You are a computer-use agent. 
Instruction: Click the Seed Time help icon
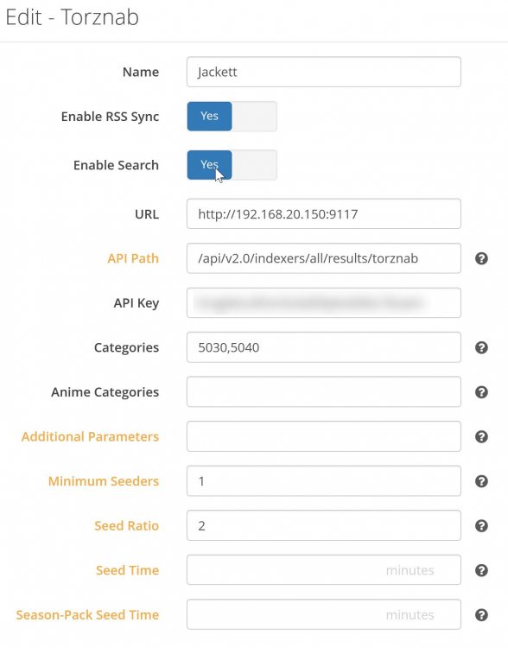pos(481,571)
